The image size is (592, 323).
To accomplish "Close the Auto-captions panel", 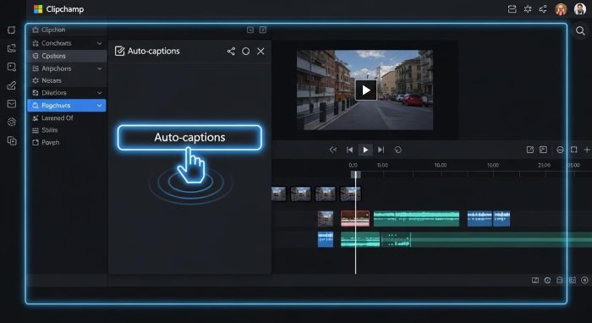I will pos(260,52).
